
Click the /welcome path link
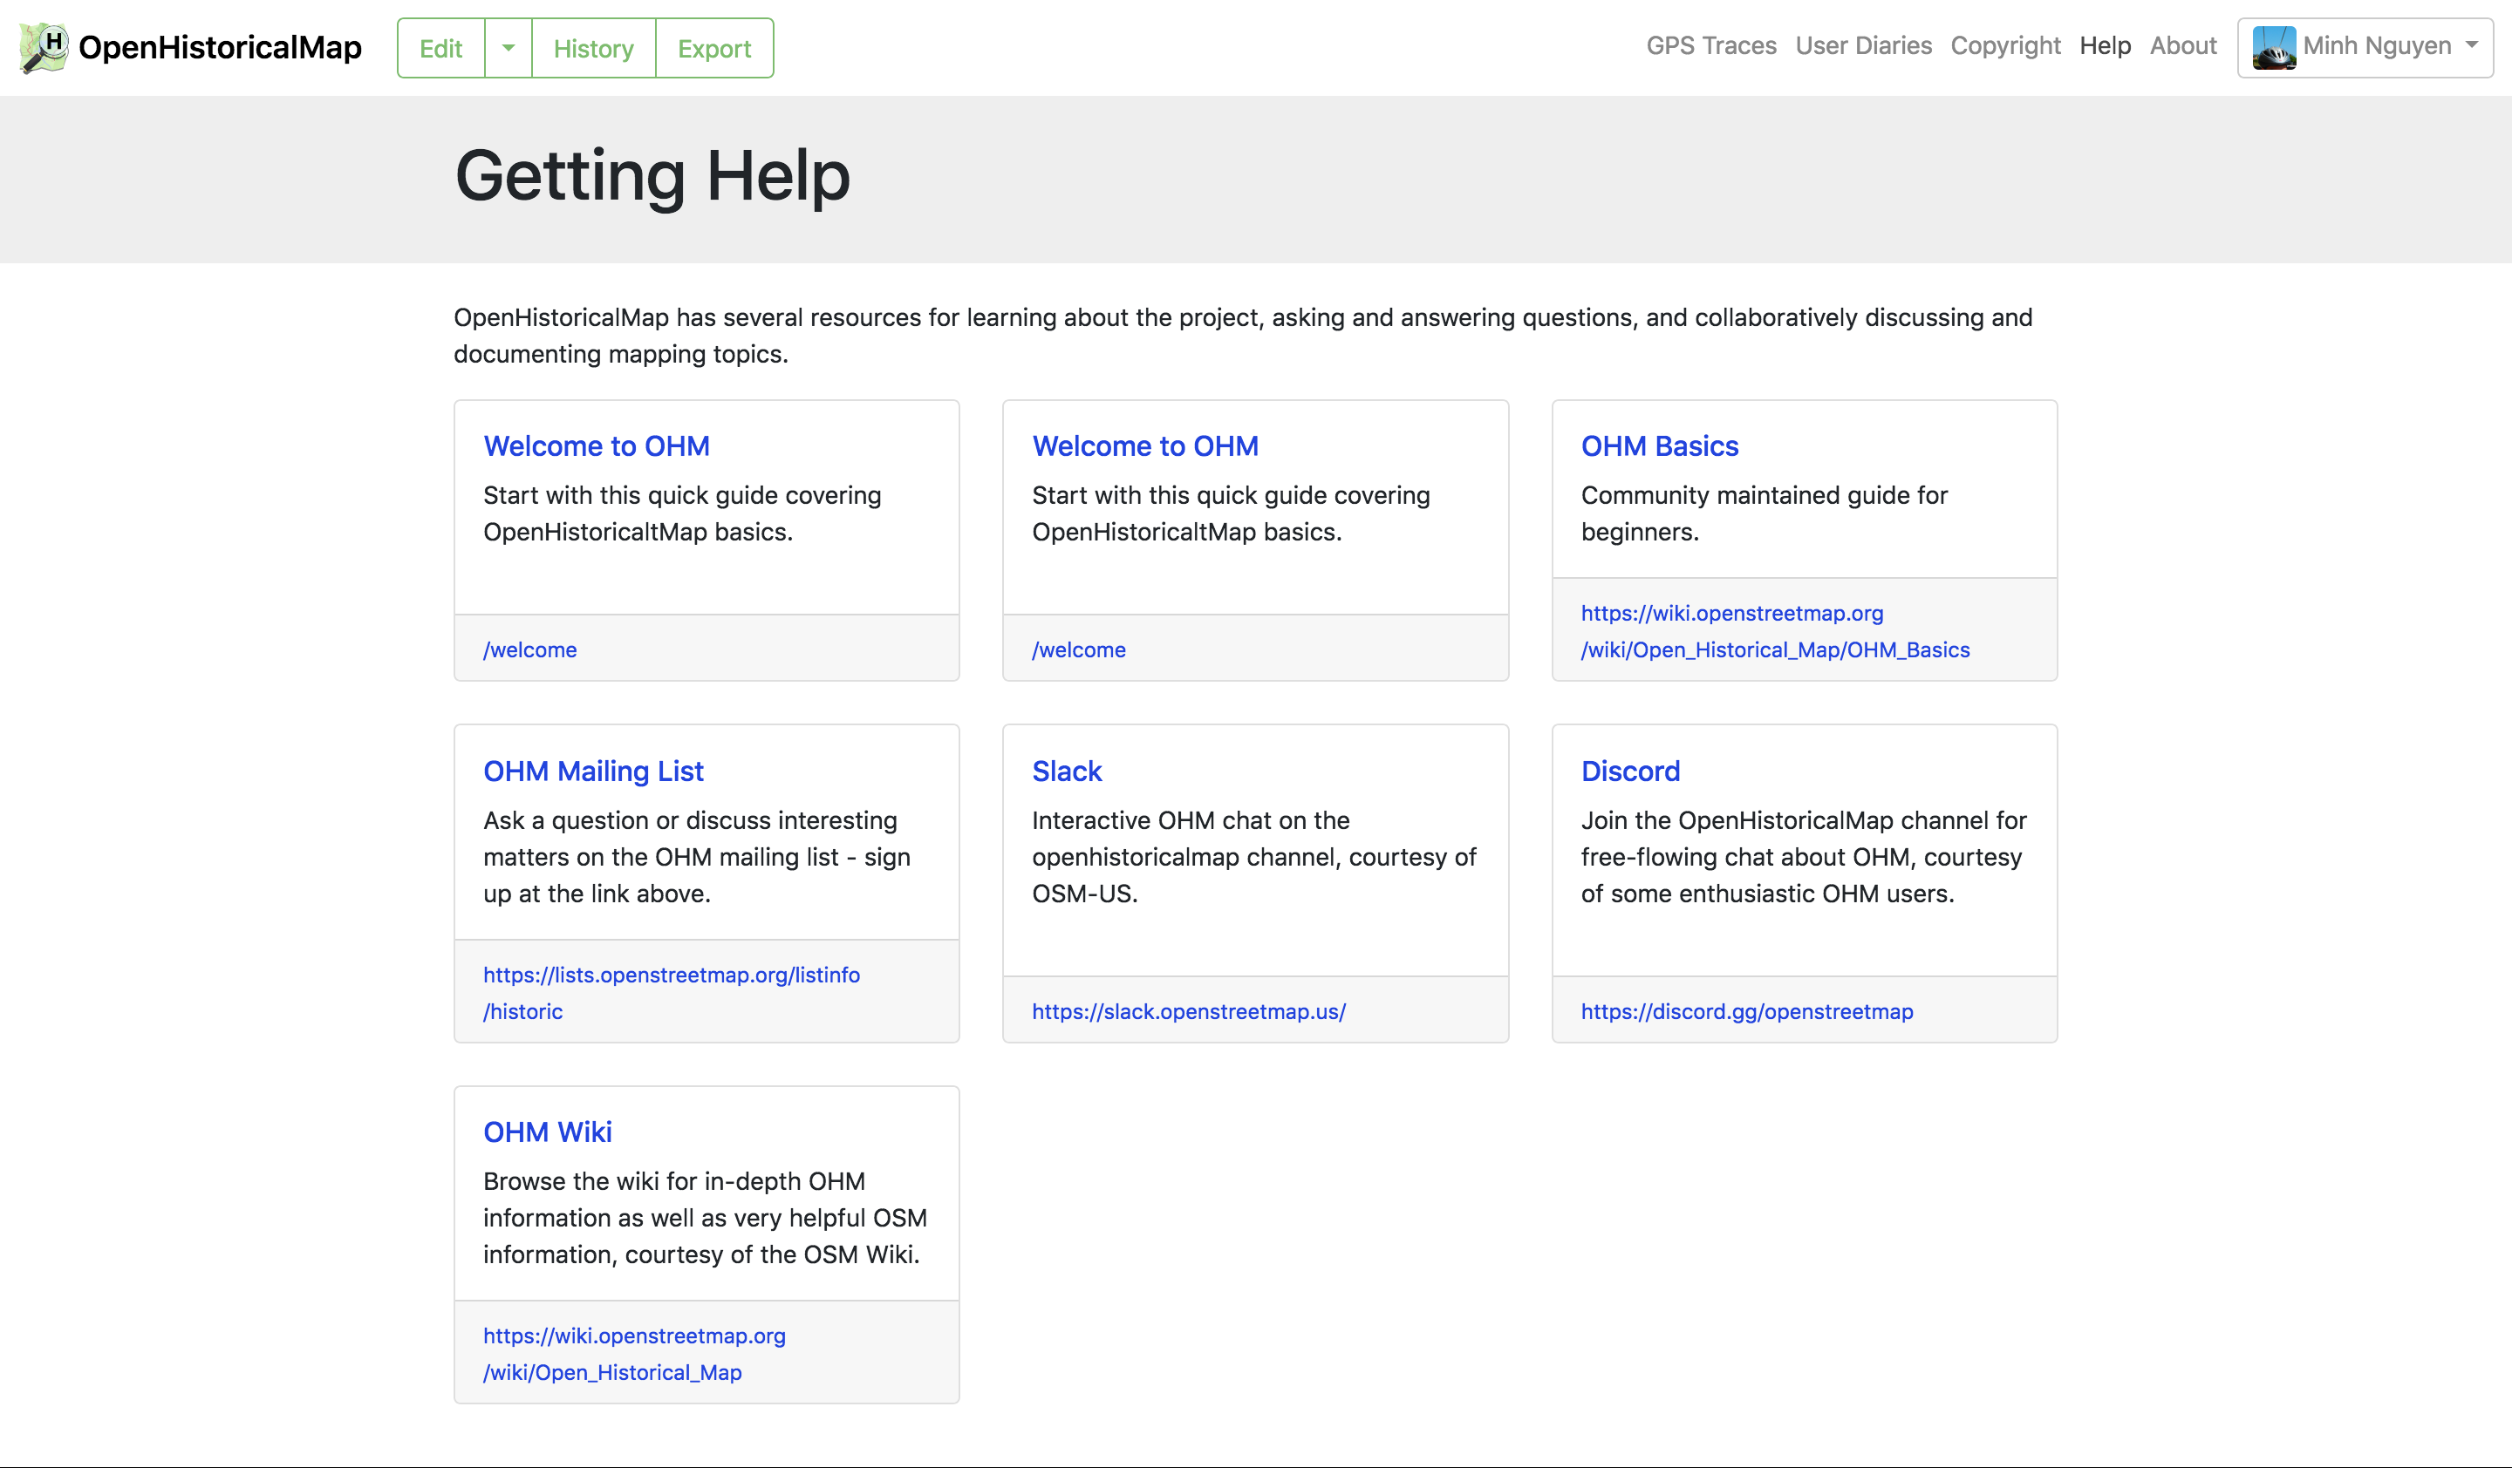529,649
